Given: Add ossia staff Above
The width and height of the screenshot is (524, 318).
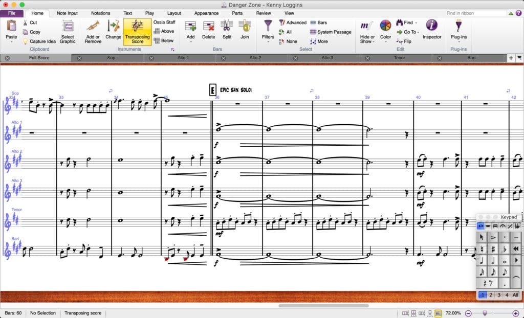Looking at the screenshot, I should tap(164, 31).
